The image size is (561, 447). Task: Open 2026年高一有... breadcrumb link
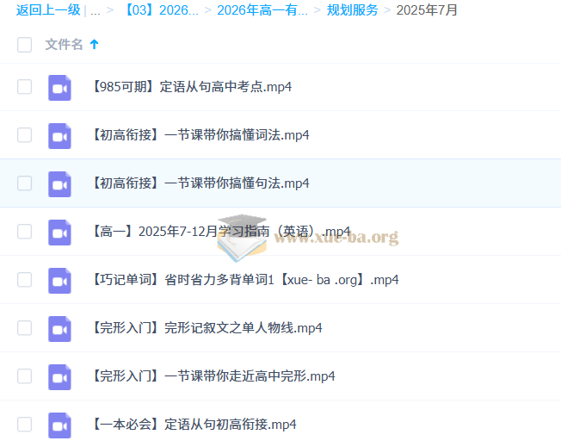(x=262, y=10)
